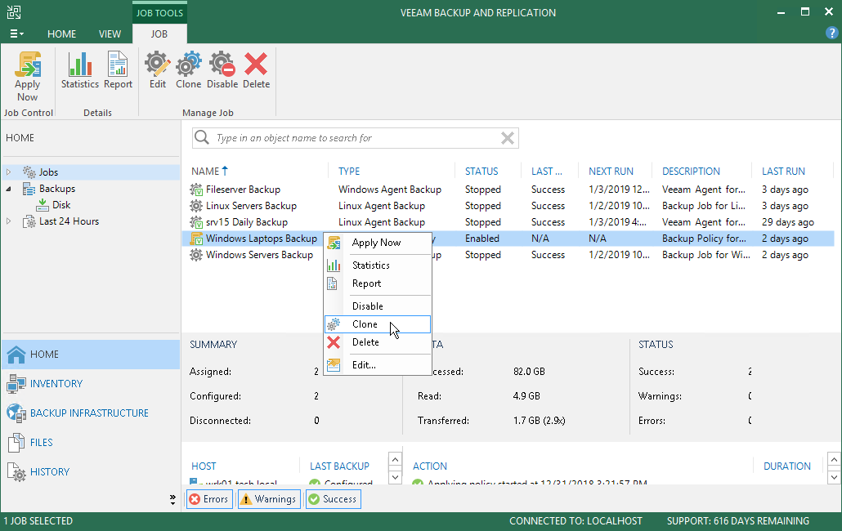Image resolution: width=842 pixels, height=531 pixels.
Task: Expand the Jobs tree node
Action: (9, 172)
